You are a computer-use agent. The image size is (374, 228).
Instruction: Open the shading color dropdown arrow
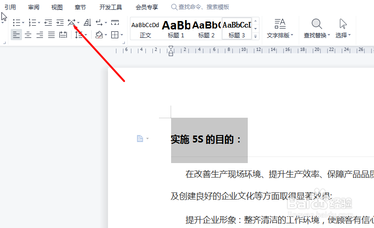click(106, 35)
